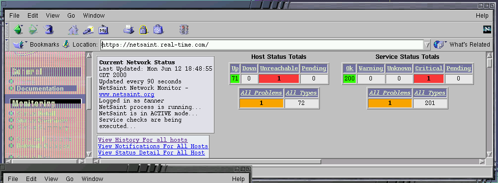Viewport: 498px width, 183px height.
Task: Click the Host Down column header link
Action: (249, 68)
